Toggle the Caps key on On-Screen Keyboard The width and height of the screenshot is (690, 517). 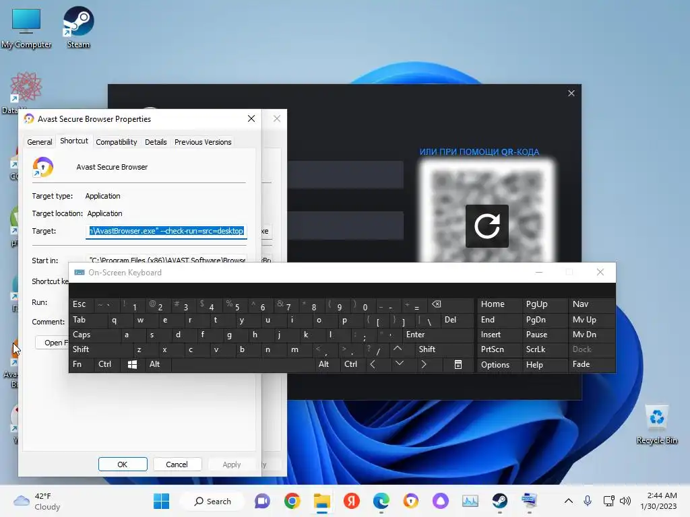coord(94,335)
